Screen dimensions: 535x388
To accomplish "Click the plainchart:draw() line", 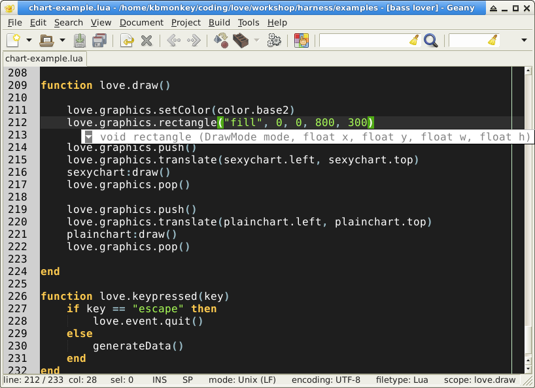I will pos(122,234).
